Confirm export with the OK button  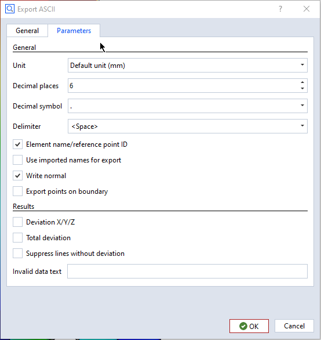click(x=249, y=326)
